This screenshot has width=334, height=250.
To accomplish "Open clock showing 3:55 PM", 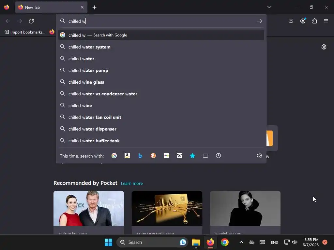I will pos(311,242).
